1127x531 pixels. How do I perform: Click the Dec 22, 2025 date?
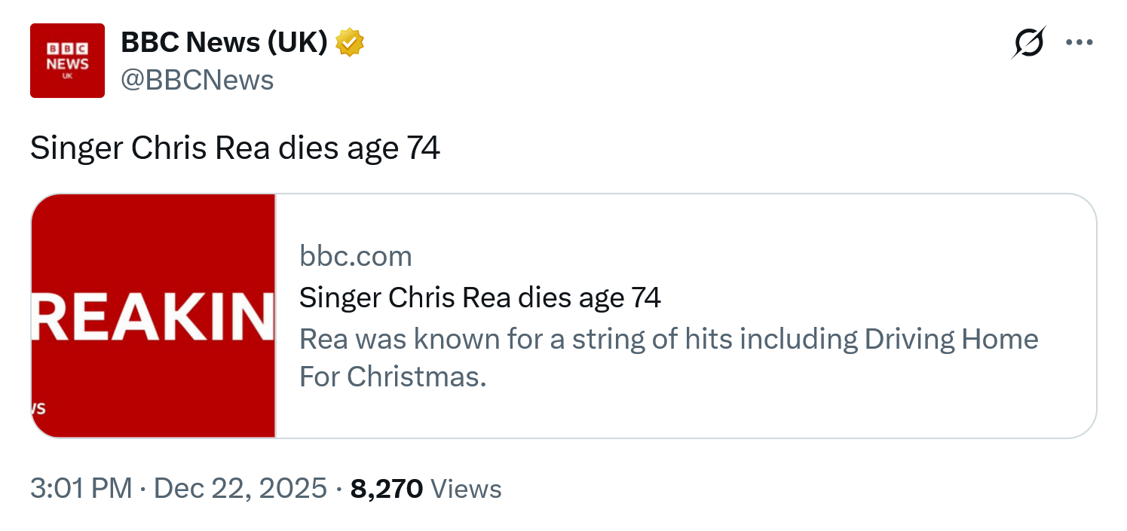click(240, 489)
